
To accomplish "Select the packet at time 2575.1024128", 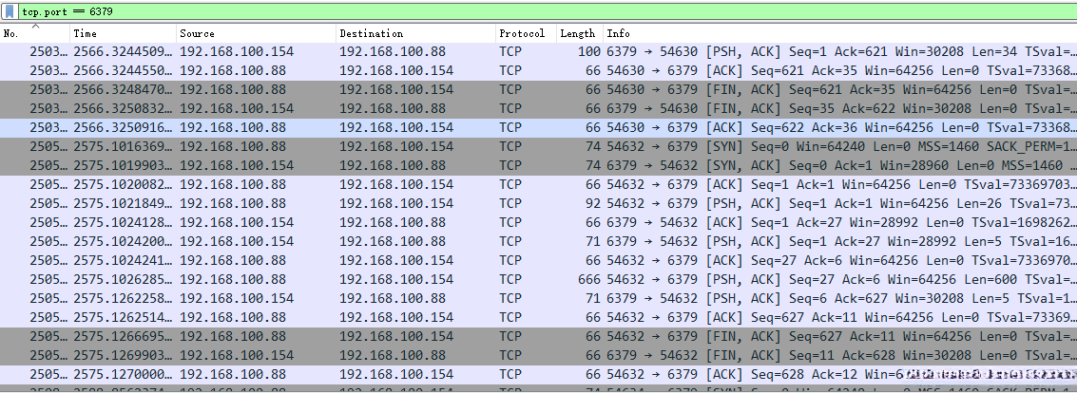I will [x=538, y=222].
